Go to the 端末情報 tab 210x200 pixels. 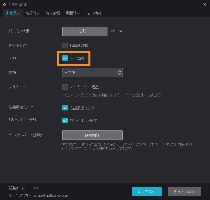click(53, 13)
